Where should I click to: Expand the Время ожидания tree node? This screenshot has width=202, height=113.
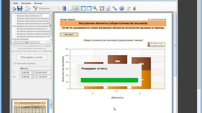click(13, 39)
